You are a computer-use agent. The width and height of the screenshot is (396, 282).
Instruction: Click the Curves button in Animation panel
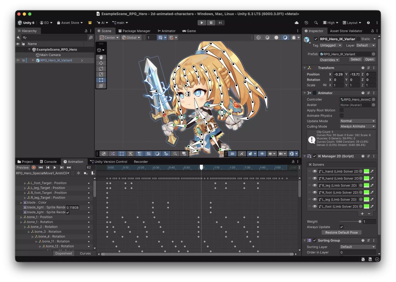coord(85,254)
